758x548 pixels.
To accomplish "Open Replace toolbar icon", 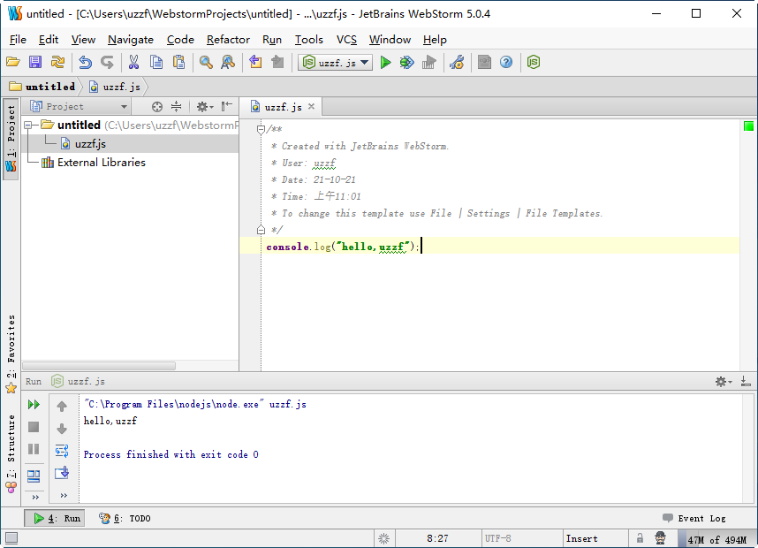I will (228, 63).
